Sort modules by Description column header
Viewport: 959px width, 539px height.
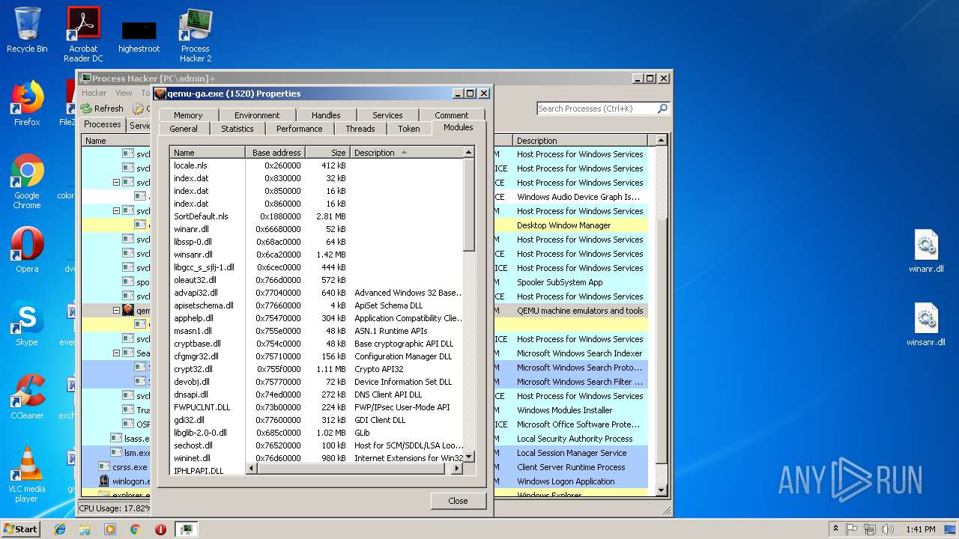pos(407,153)
